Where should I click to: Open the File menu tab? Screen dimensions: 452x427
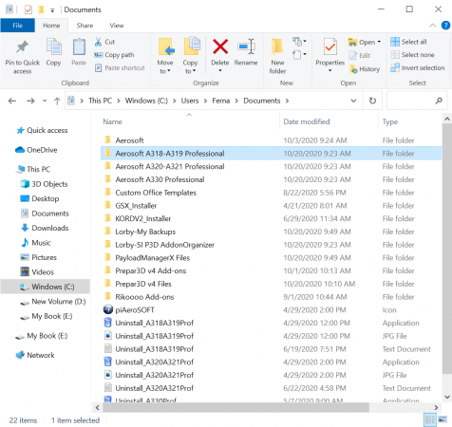pos(18,26)
